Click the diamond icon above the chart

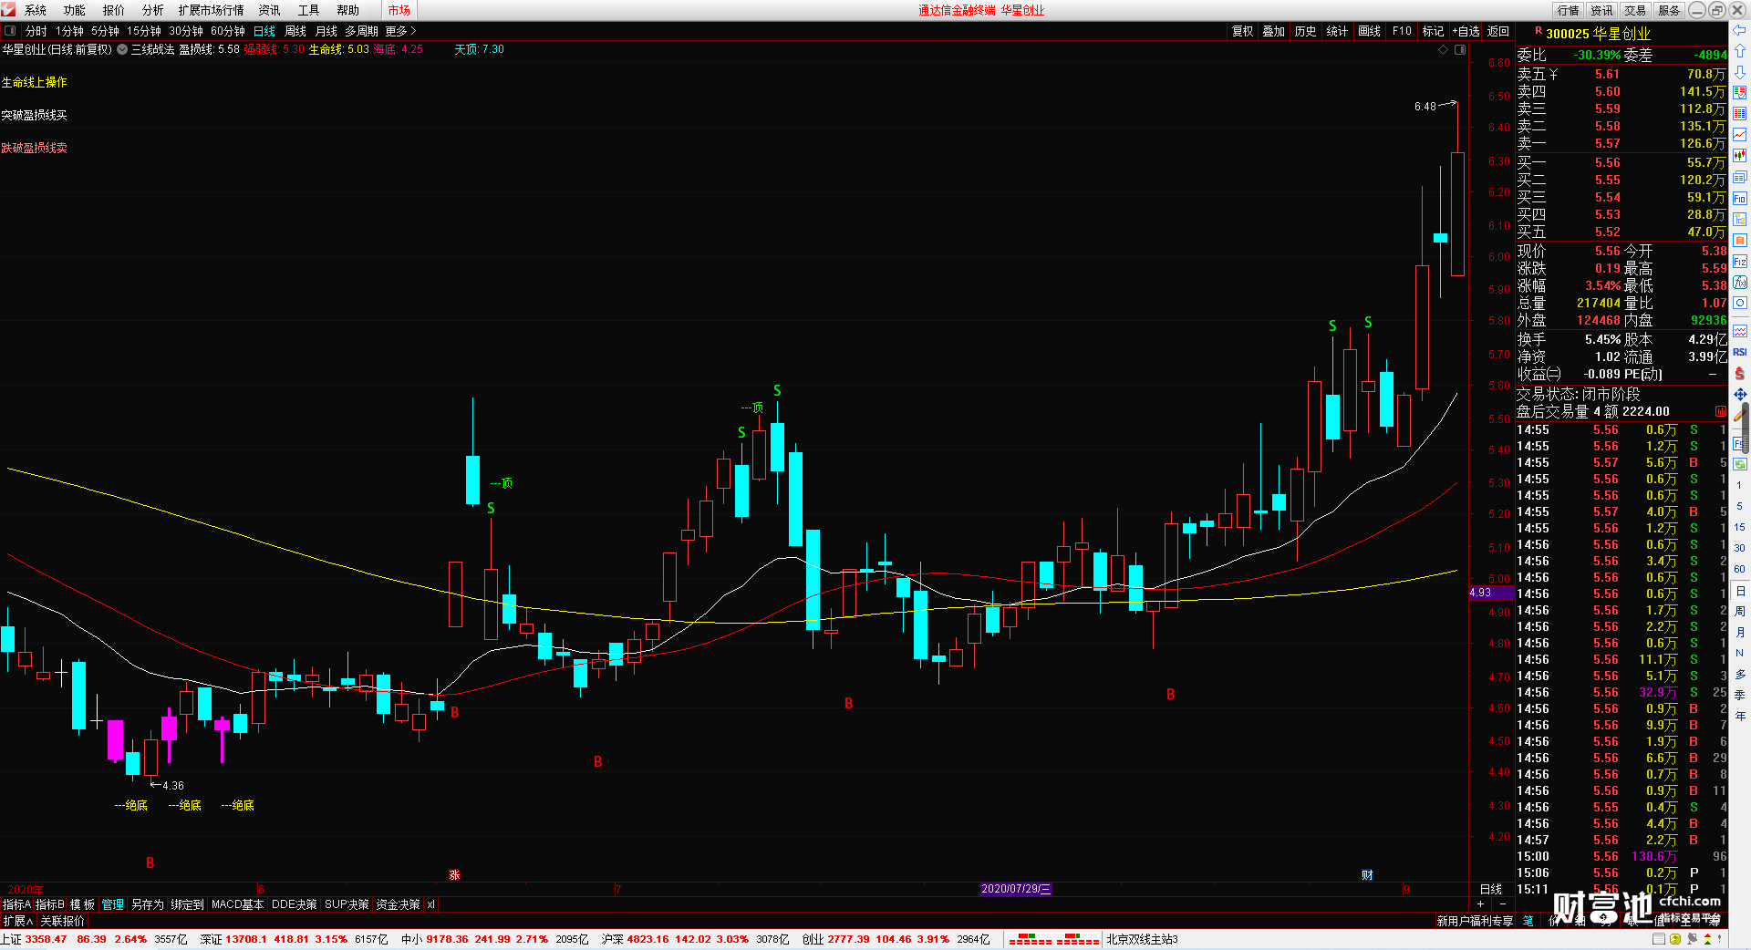coord(1443,49)
